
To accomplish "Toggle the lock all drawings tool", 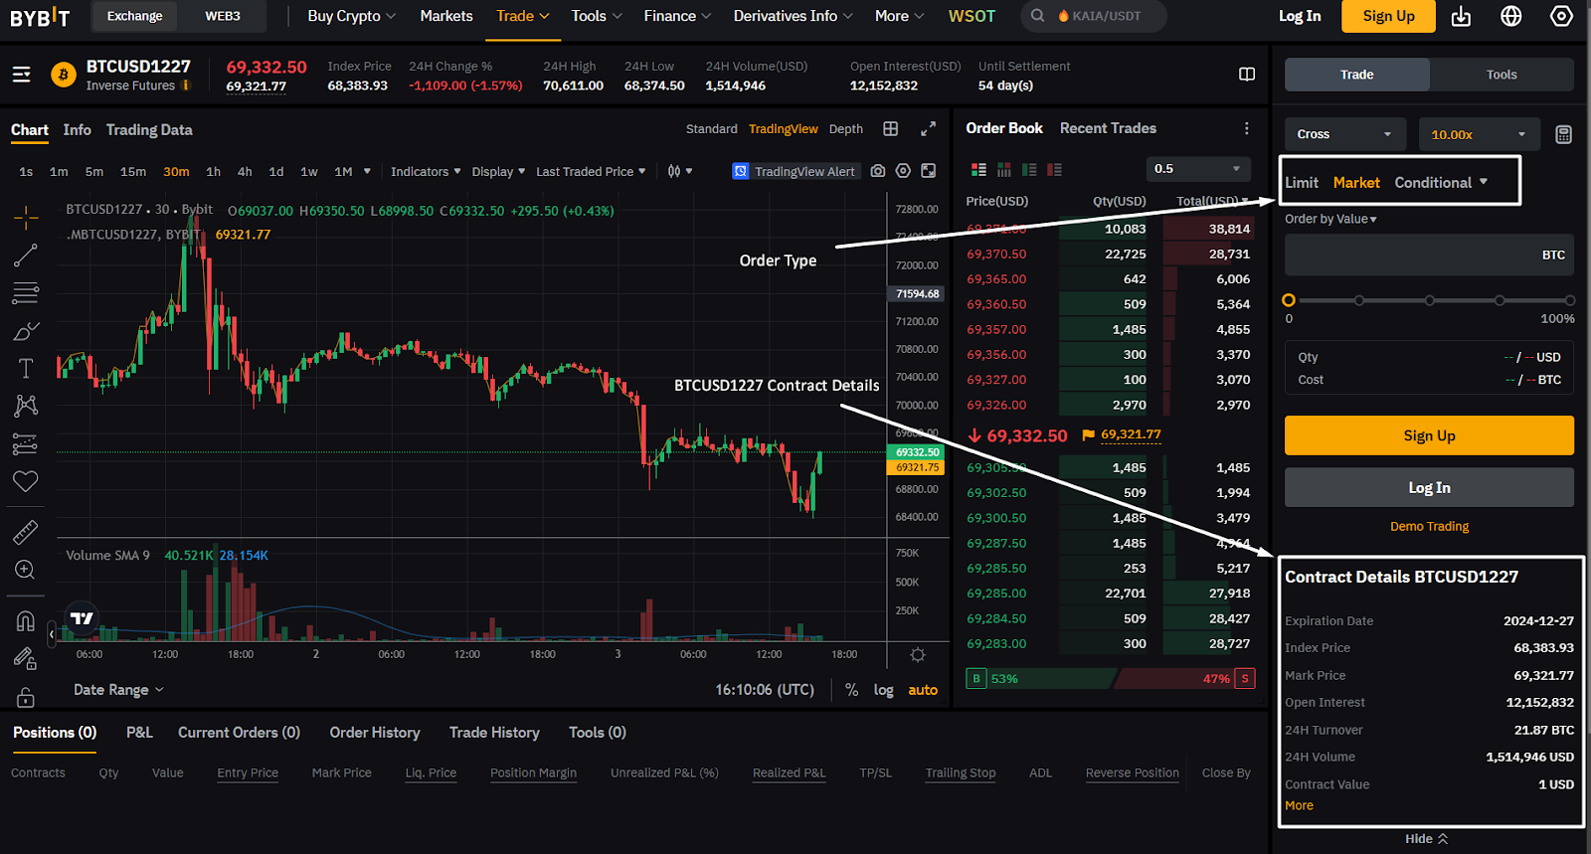I will [x=26, y=697].
